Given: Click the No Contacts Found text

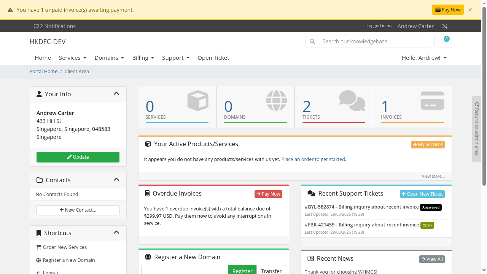Looking at the screenshot, I should coord(57,194).
